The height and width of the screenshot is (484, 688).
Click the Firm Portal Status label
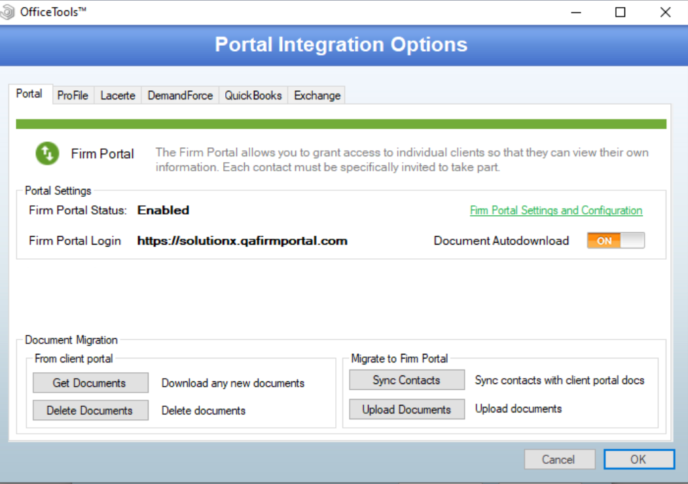(78, 211)
